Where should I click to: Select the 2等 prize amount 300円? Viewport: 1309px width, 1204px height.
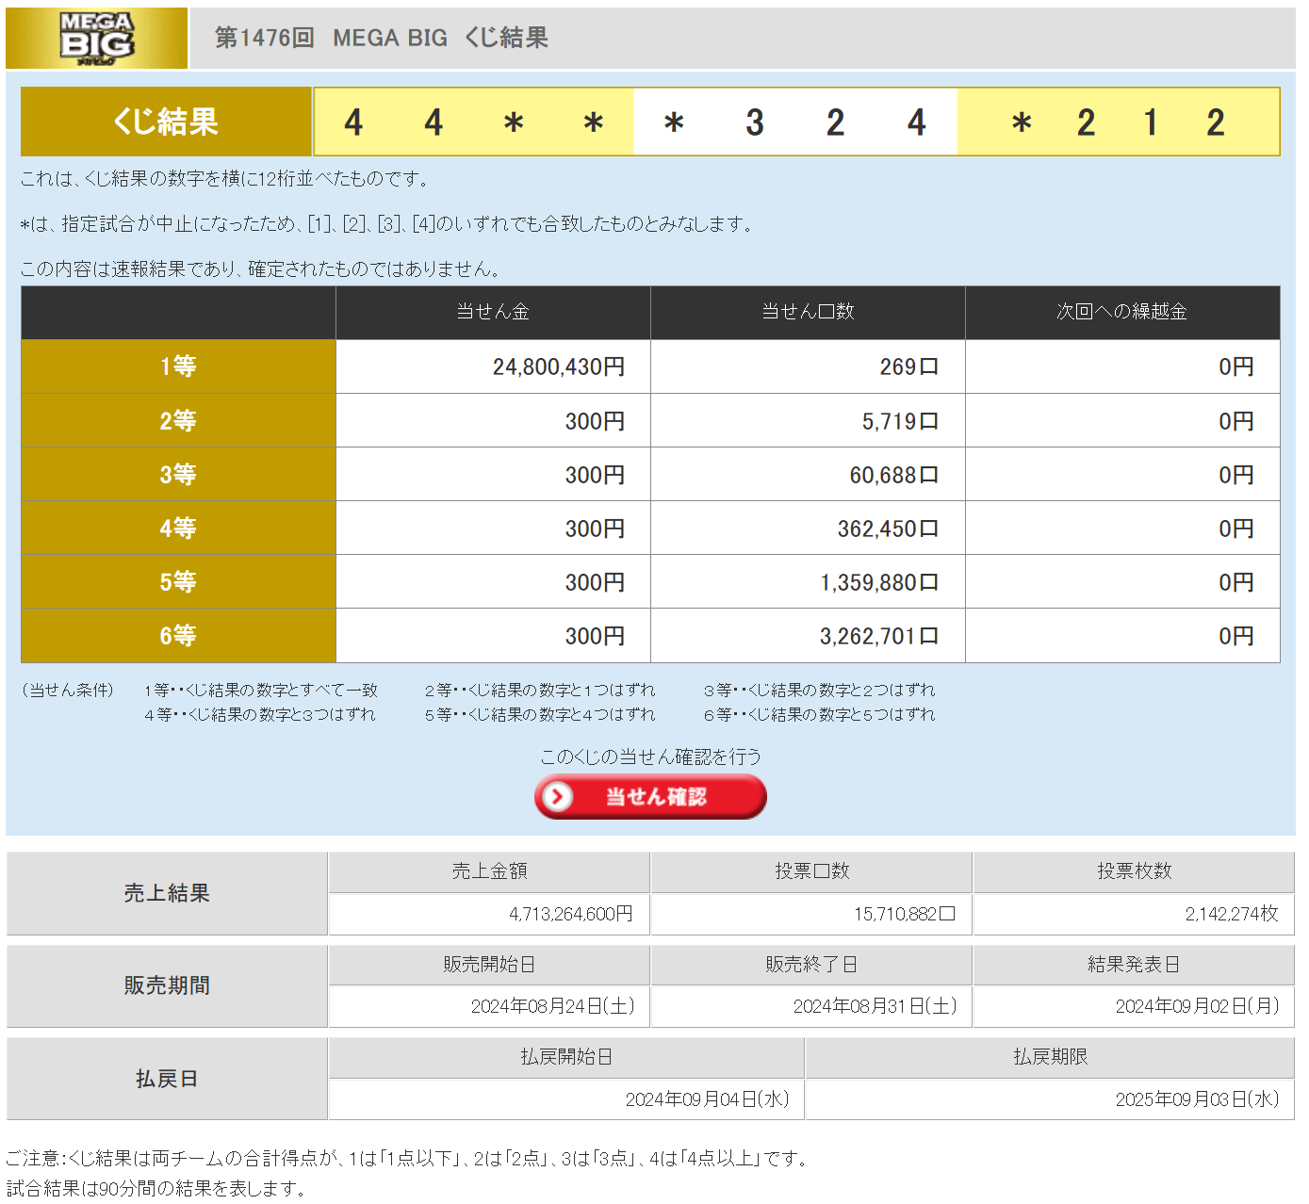[596, 421]
